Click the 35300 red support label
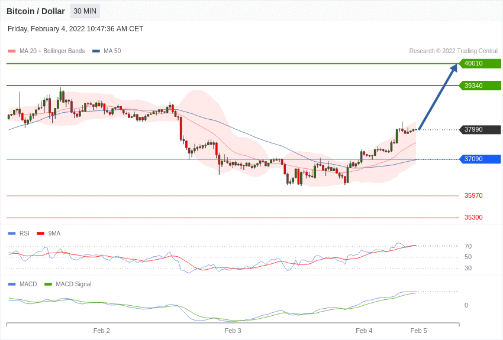This screenshot has width=503, height=340. 473,217
